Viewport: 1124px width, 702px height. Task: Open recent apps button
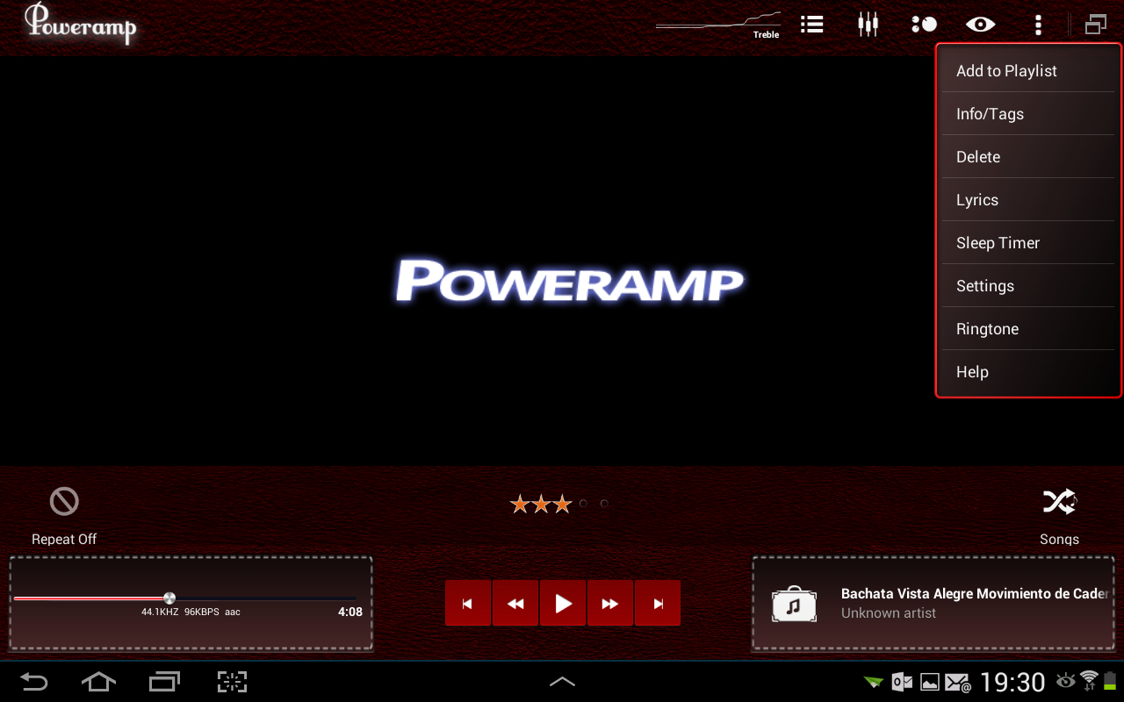pyautogui.click(x=164, y=682)
